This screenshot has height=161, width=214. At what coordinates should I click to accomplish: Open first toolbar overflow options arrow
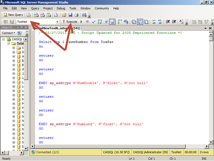click(x=90, y=16)
